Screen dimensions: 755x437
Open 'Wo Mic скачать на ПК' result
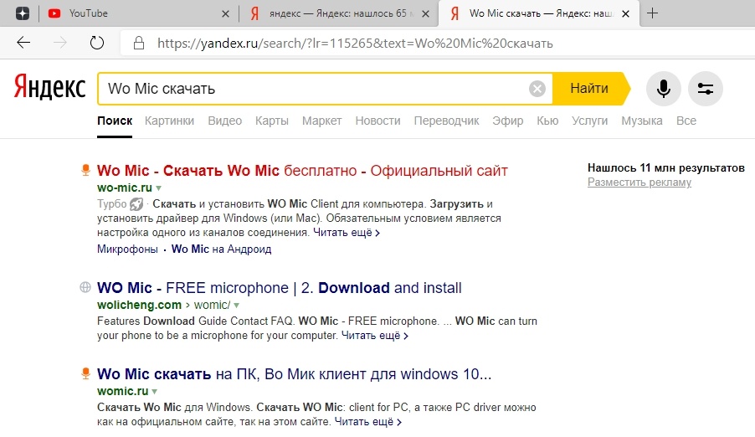click(294, 374)
